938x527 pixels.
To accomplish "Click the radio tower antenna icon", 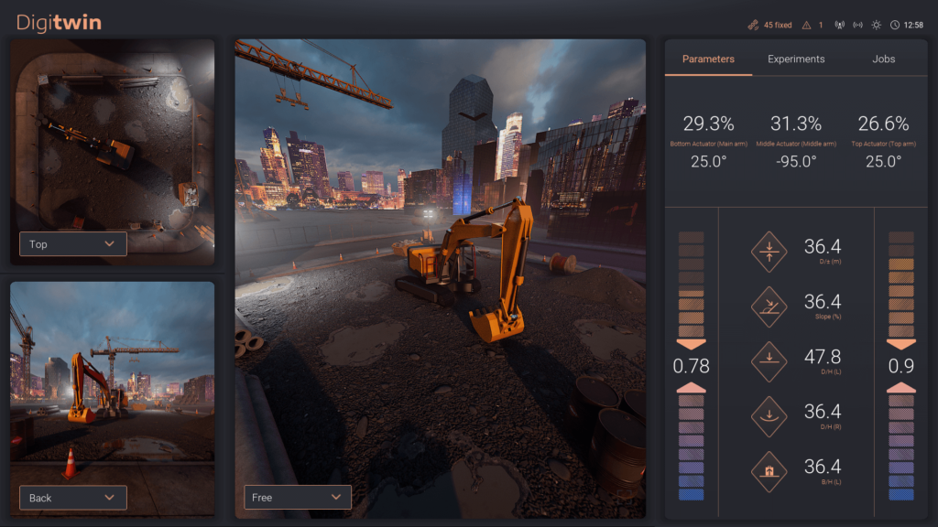I will pyautogui.click(x=840, y=25).
